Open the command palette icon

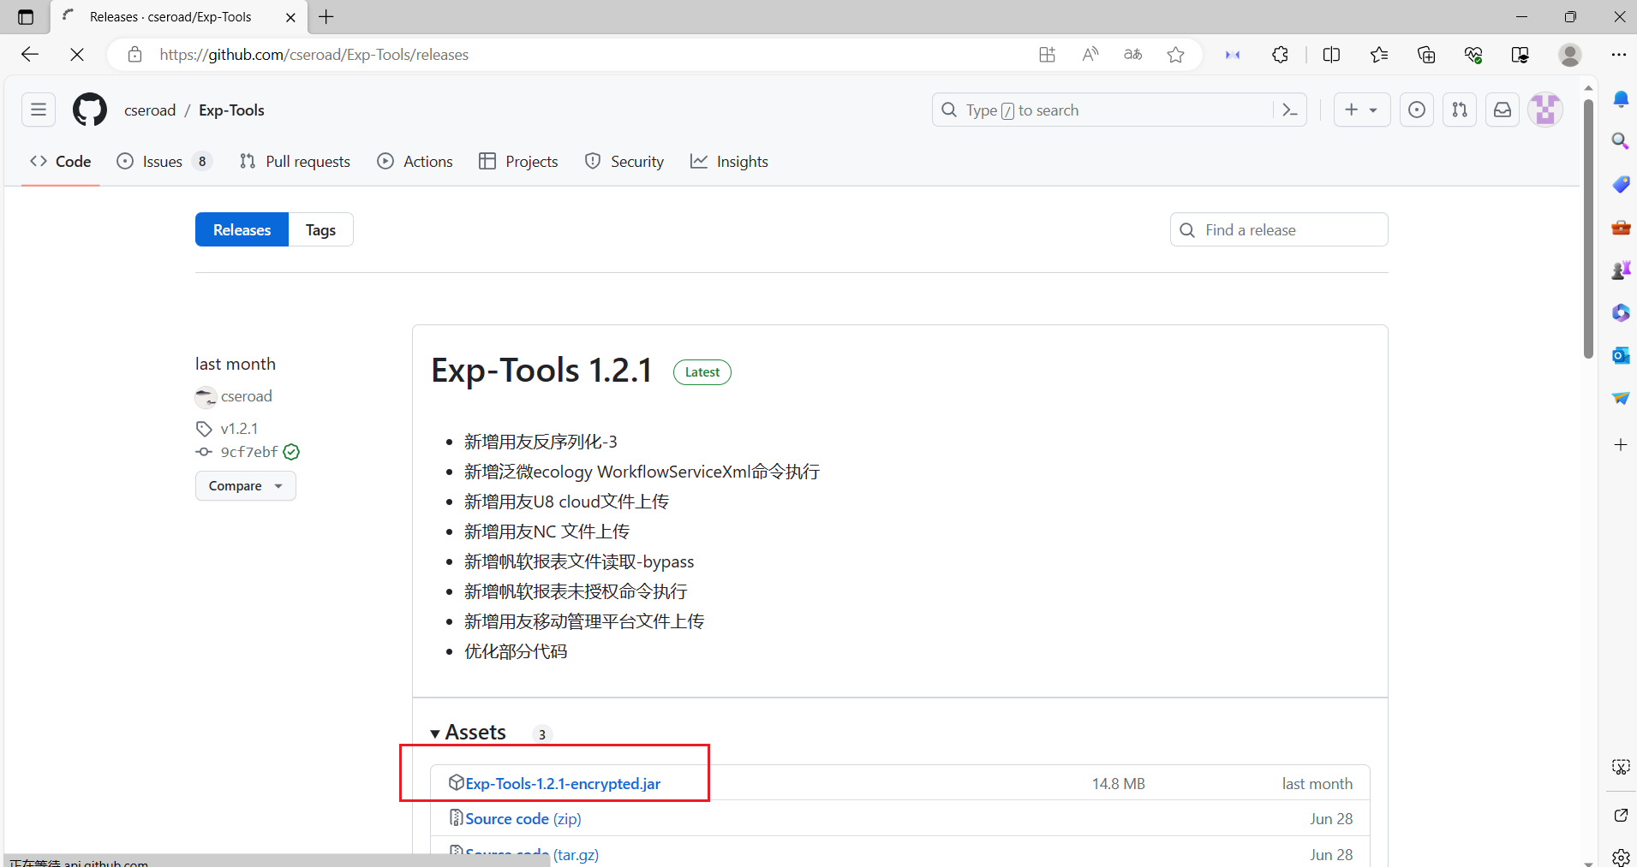click(x=1290, y=110)
